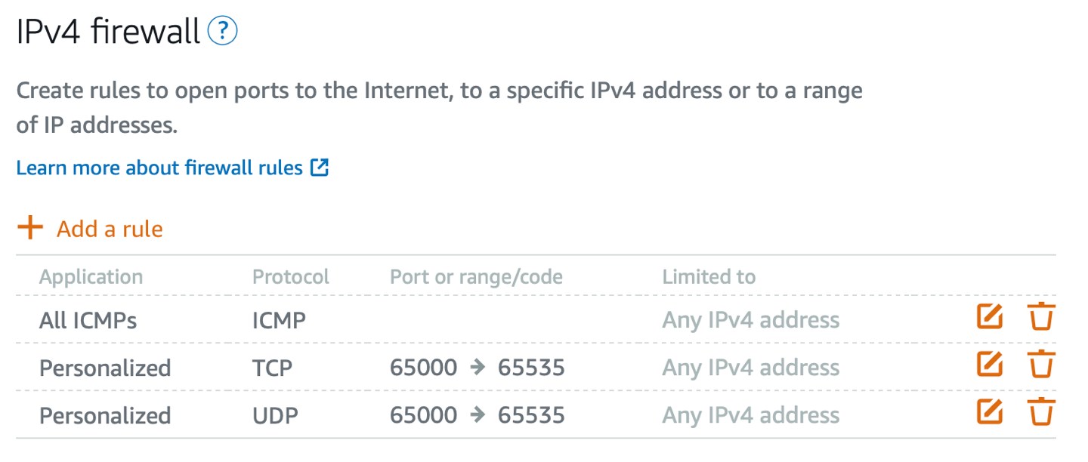Click Add a rule
1088x462 pixels.
click(108, 228)
